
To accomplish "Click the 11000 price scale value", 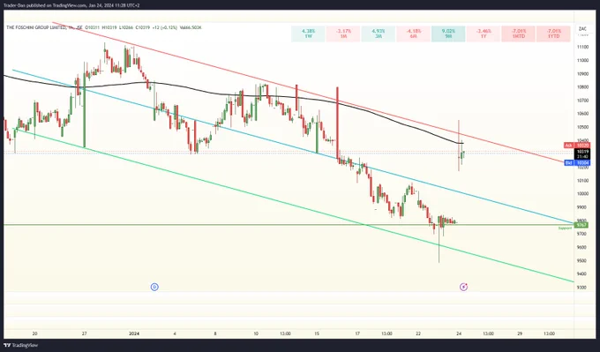I will 583,61.
